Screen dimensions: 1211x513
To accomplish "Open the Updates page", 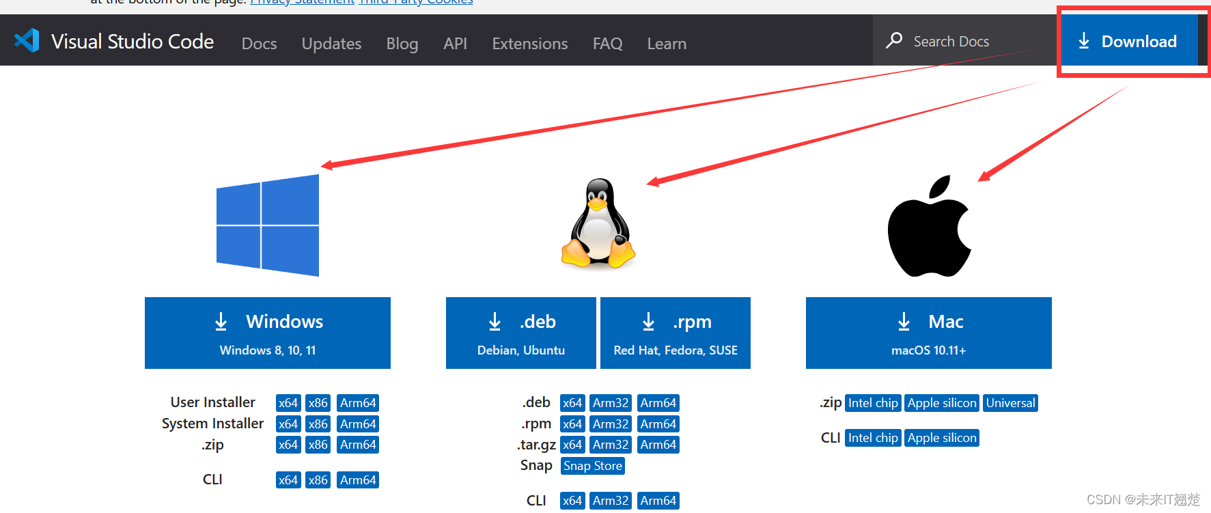I will (332, 44).
